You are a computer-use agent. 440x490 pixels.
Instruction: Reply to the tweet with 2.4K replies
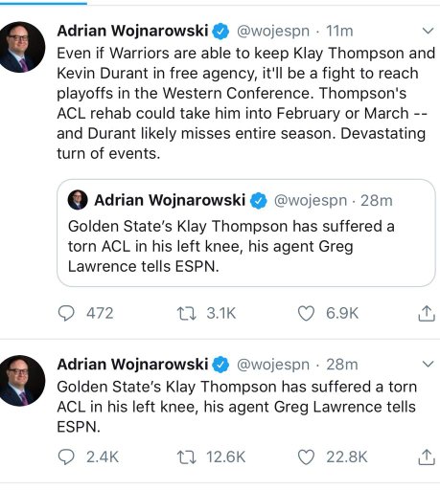(66, 457)
